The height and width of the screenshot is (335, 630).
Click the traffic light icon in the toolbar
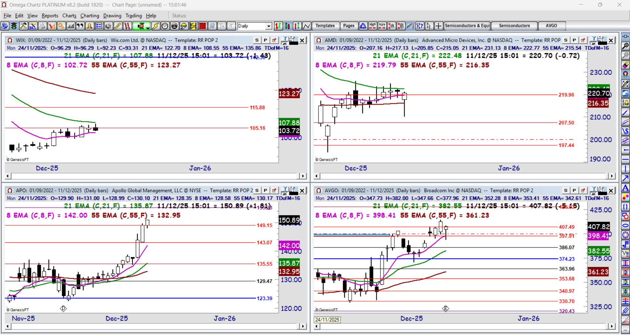pos(14,26)
